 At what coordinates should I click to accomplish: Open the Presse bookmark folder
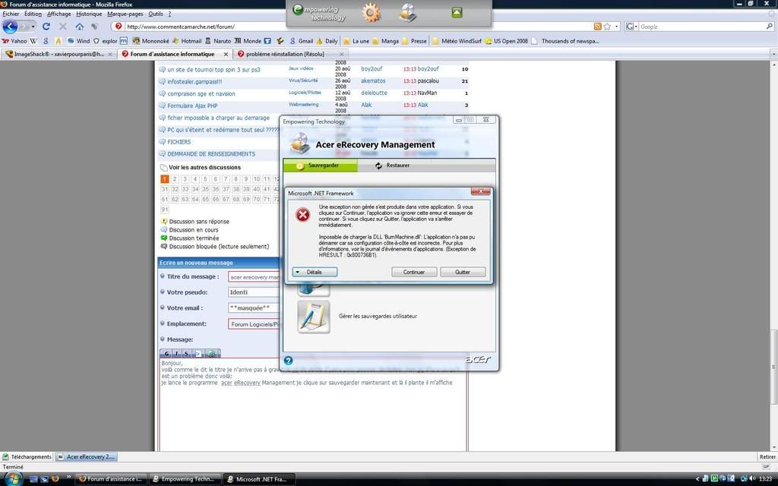click(x=414, y=41)
